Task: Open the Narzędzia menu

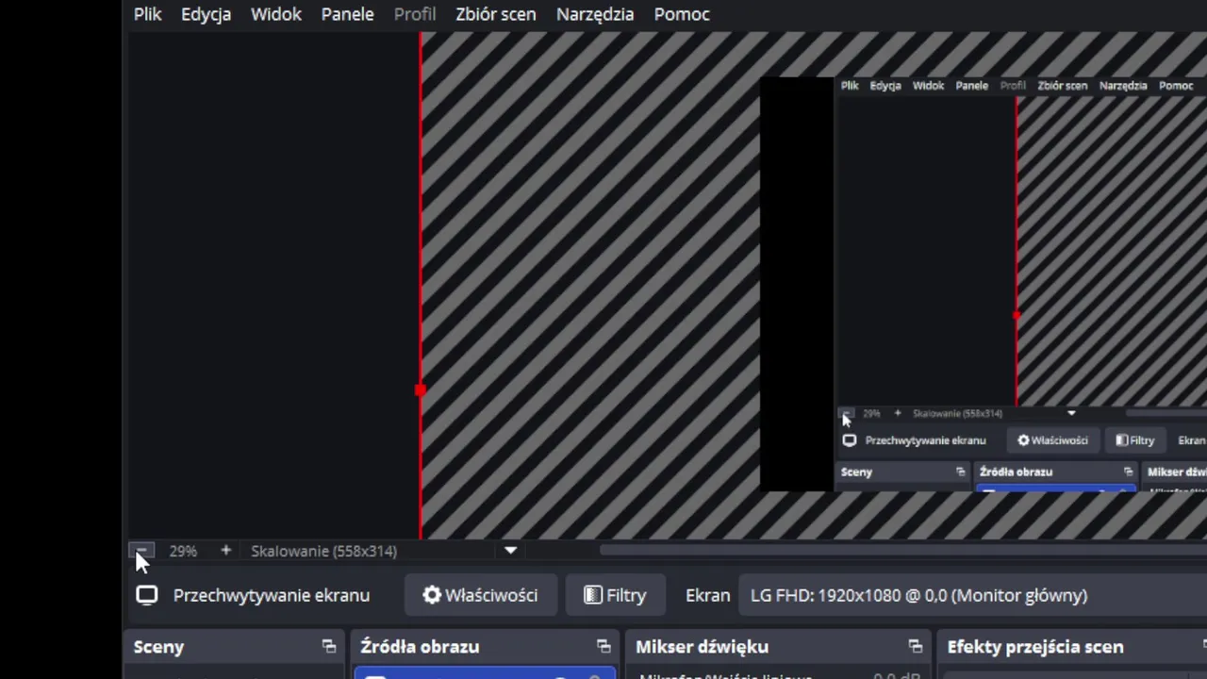Action: [595, 14]
